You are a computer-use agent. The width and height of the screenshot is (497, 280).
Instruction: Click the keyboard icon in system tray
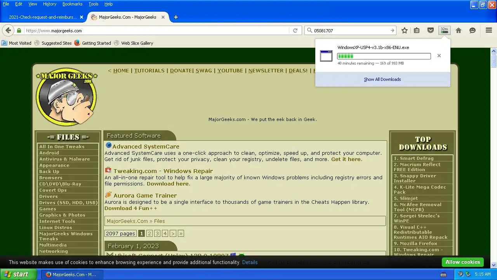point(443,275)
